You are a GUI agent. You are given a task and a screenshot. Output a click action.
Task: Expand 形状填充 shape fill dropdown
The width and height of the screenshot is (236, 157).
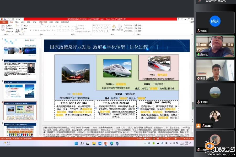point(129,25)
